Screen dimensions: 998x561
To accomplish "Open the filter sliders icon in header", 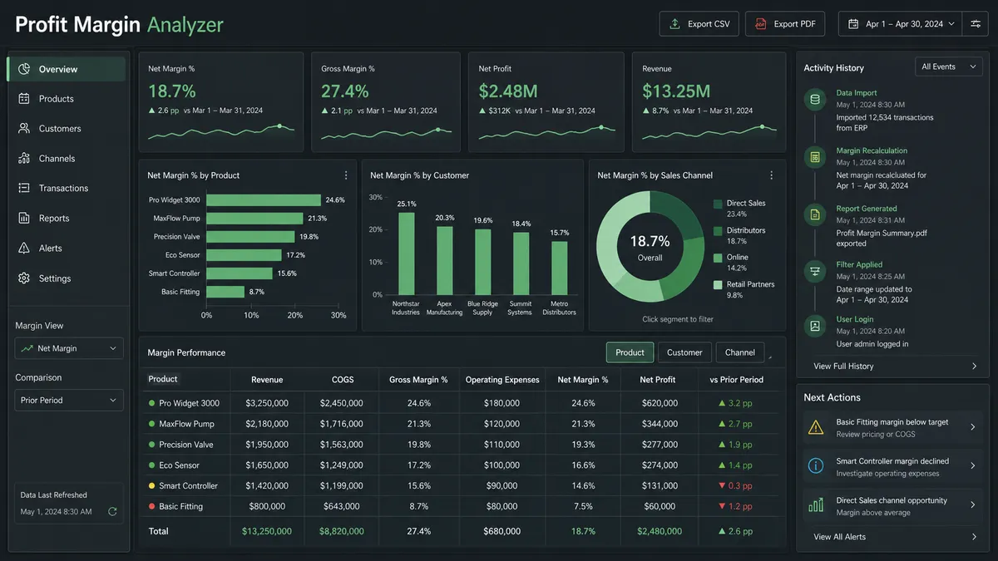I will [x=974, y=24].
